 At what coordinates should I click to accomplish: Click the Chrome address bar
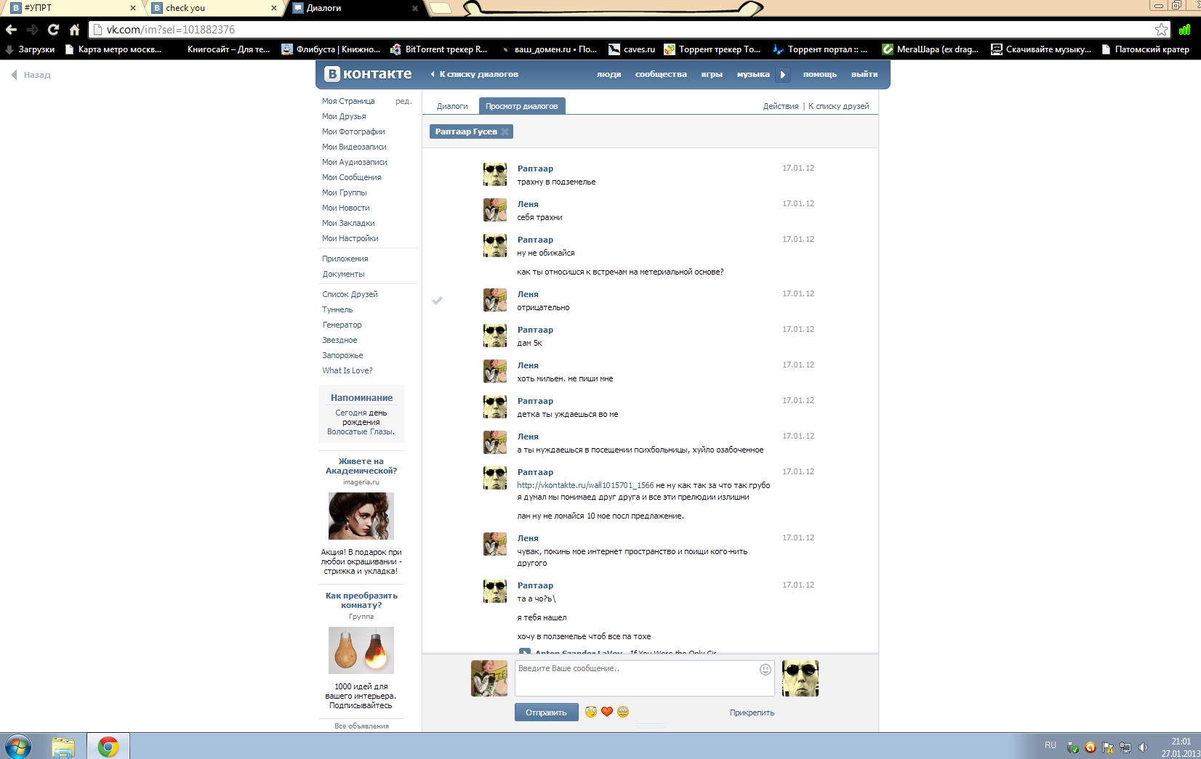coord(629,30)
